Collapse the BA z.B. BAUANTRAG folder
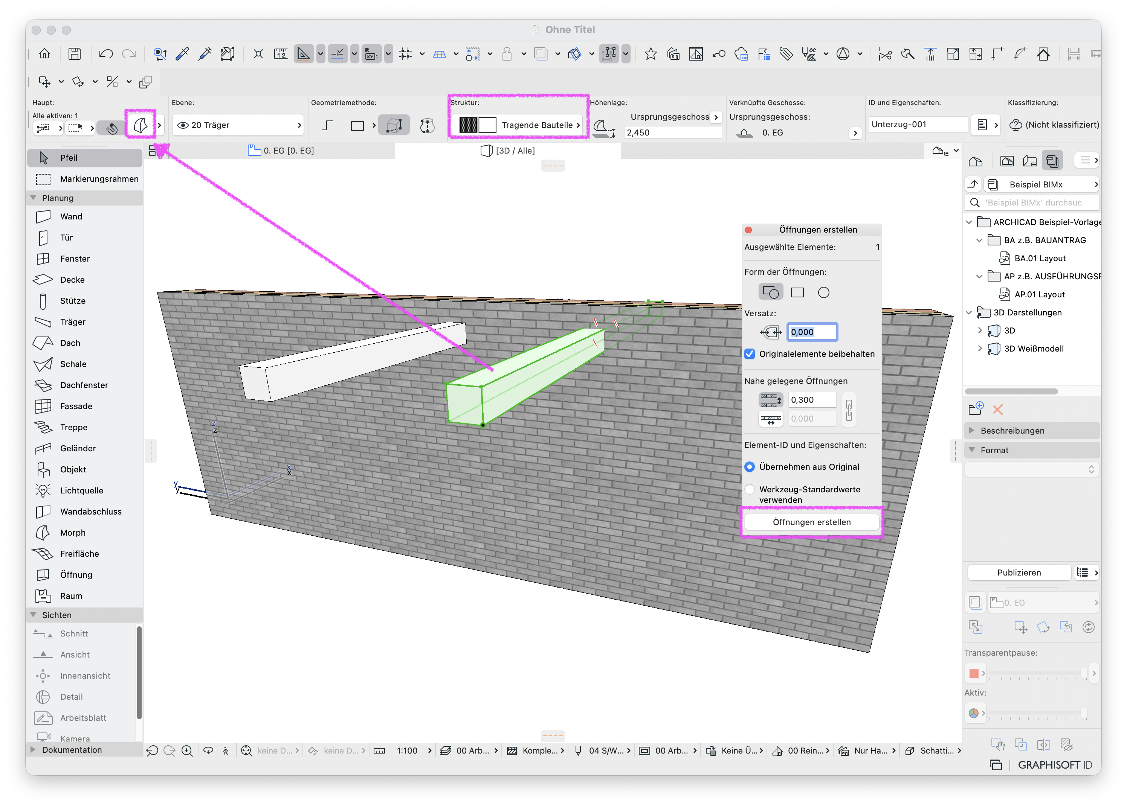 pos(979,241)
